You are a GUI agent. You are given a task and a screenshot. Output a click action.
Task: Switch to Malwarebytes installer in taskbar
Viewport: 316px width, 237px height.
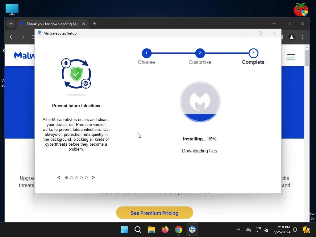(x=192, y=230)
